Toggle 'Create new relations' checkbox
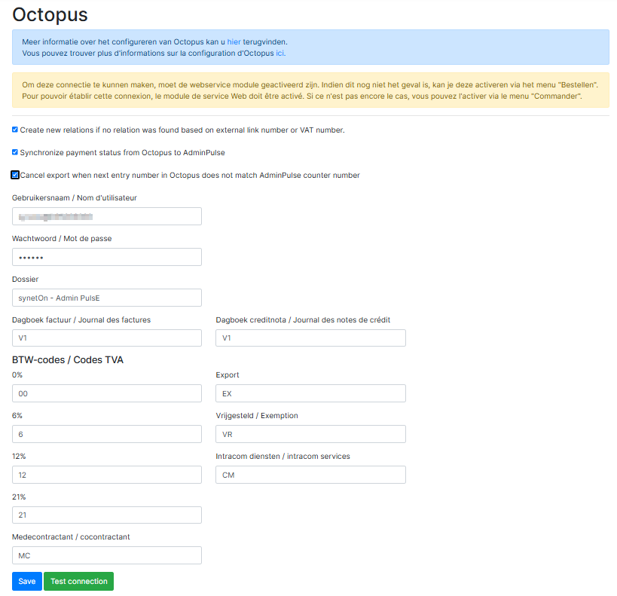Viewport: 617px width, 596px height. tap(15, 130)
